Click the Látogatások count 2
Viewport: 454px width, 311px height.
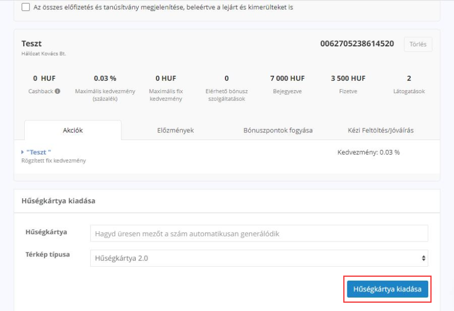click(x=409, y=78)
